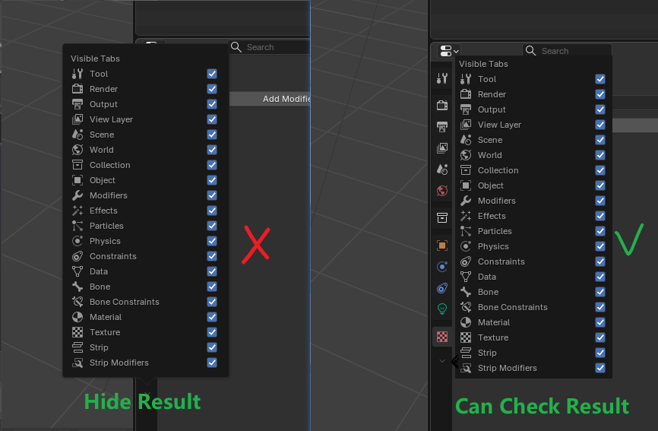Click the Search field above the Add Modifier button
Image resolution: width=658 pixels, height=431 pixels.
point(269,47)
